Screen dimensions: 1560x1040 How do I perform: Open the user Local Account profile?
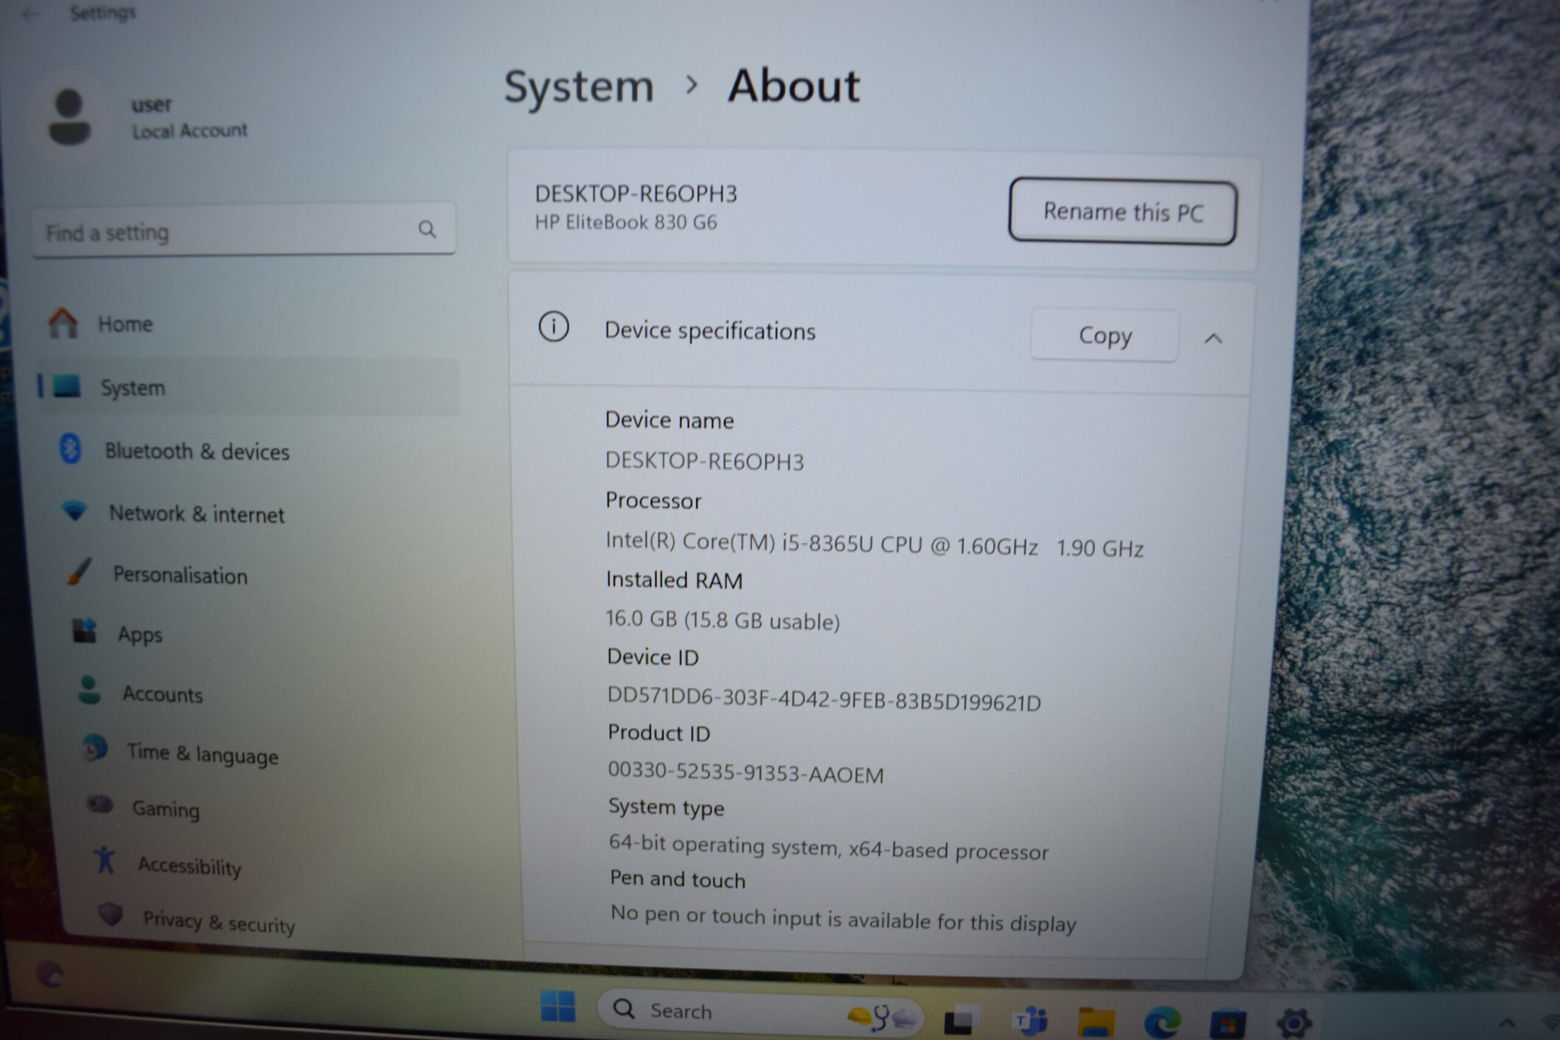point(147,118)
